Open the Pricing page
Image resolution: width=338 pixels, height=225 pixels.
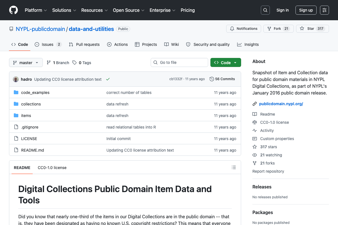(x=188, y=10)
